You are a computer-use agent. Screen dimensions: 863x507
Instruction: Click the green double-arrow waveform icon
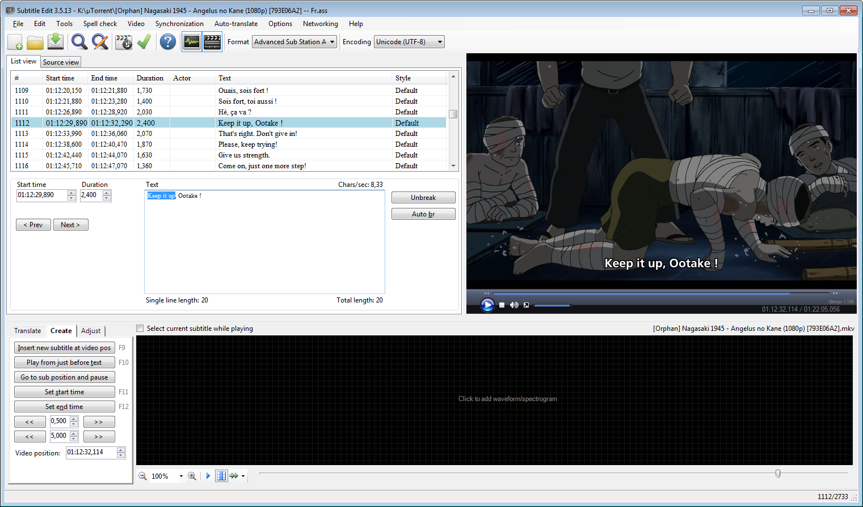pyautogui.click(x=234, y=476)
